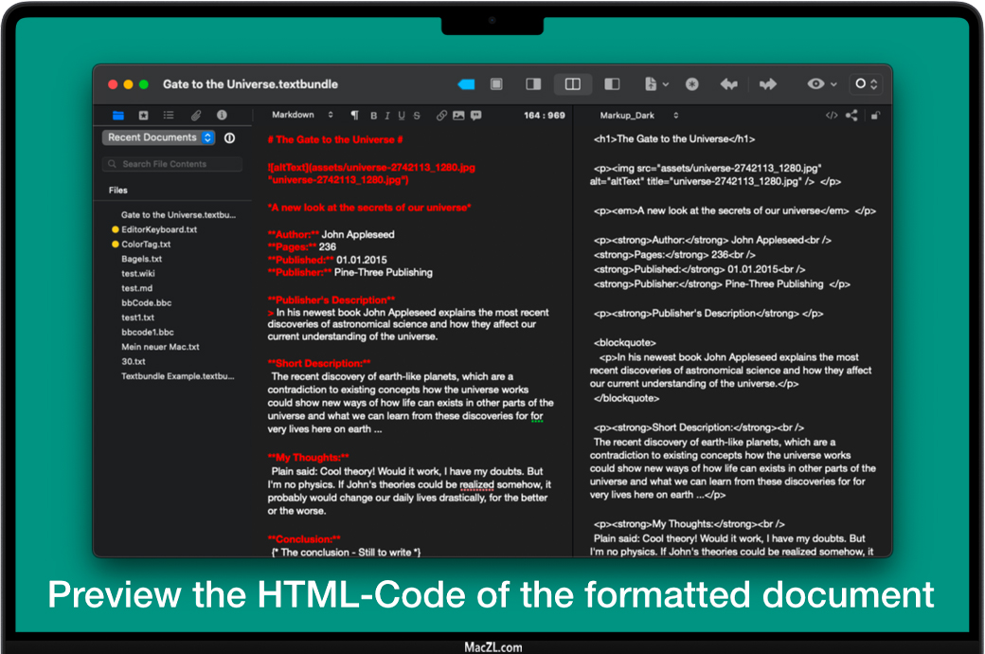Toggle the sidebar panel layout button
985x654 pixels.
tap(612, 84)
